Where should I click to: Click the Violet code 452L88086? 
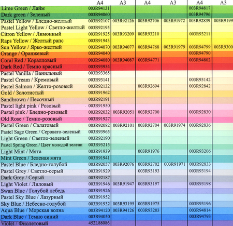(99, 223)
